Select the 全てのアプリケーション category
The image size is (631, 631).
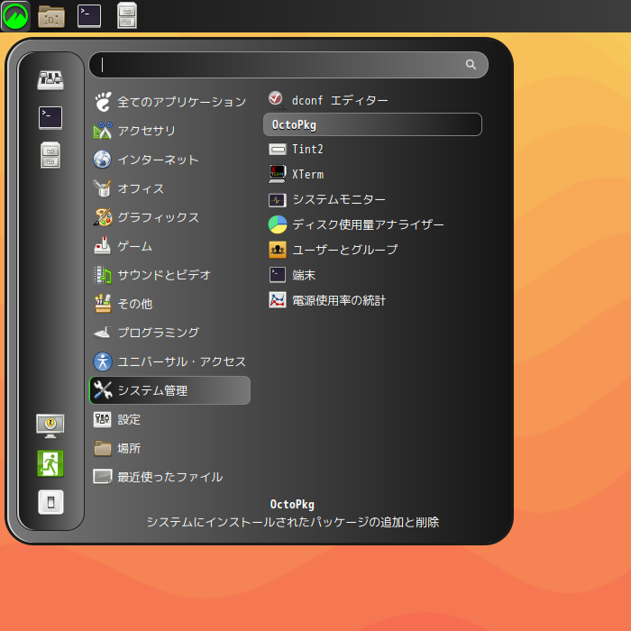[x=169, y=102]
